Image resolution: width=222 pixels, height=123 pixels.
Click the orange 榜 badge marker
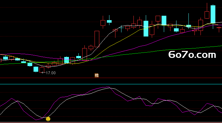(x=96, y=75)
